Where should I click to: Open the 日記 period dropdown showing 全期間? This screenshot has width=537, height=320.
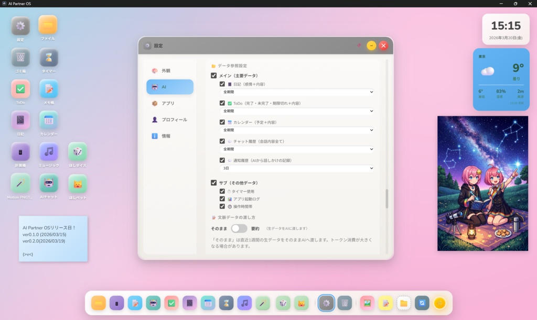296,92
